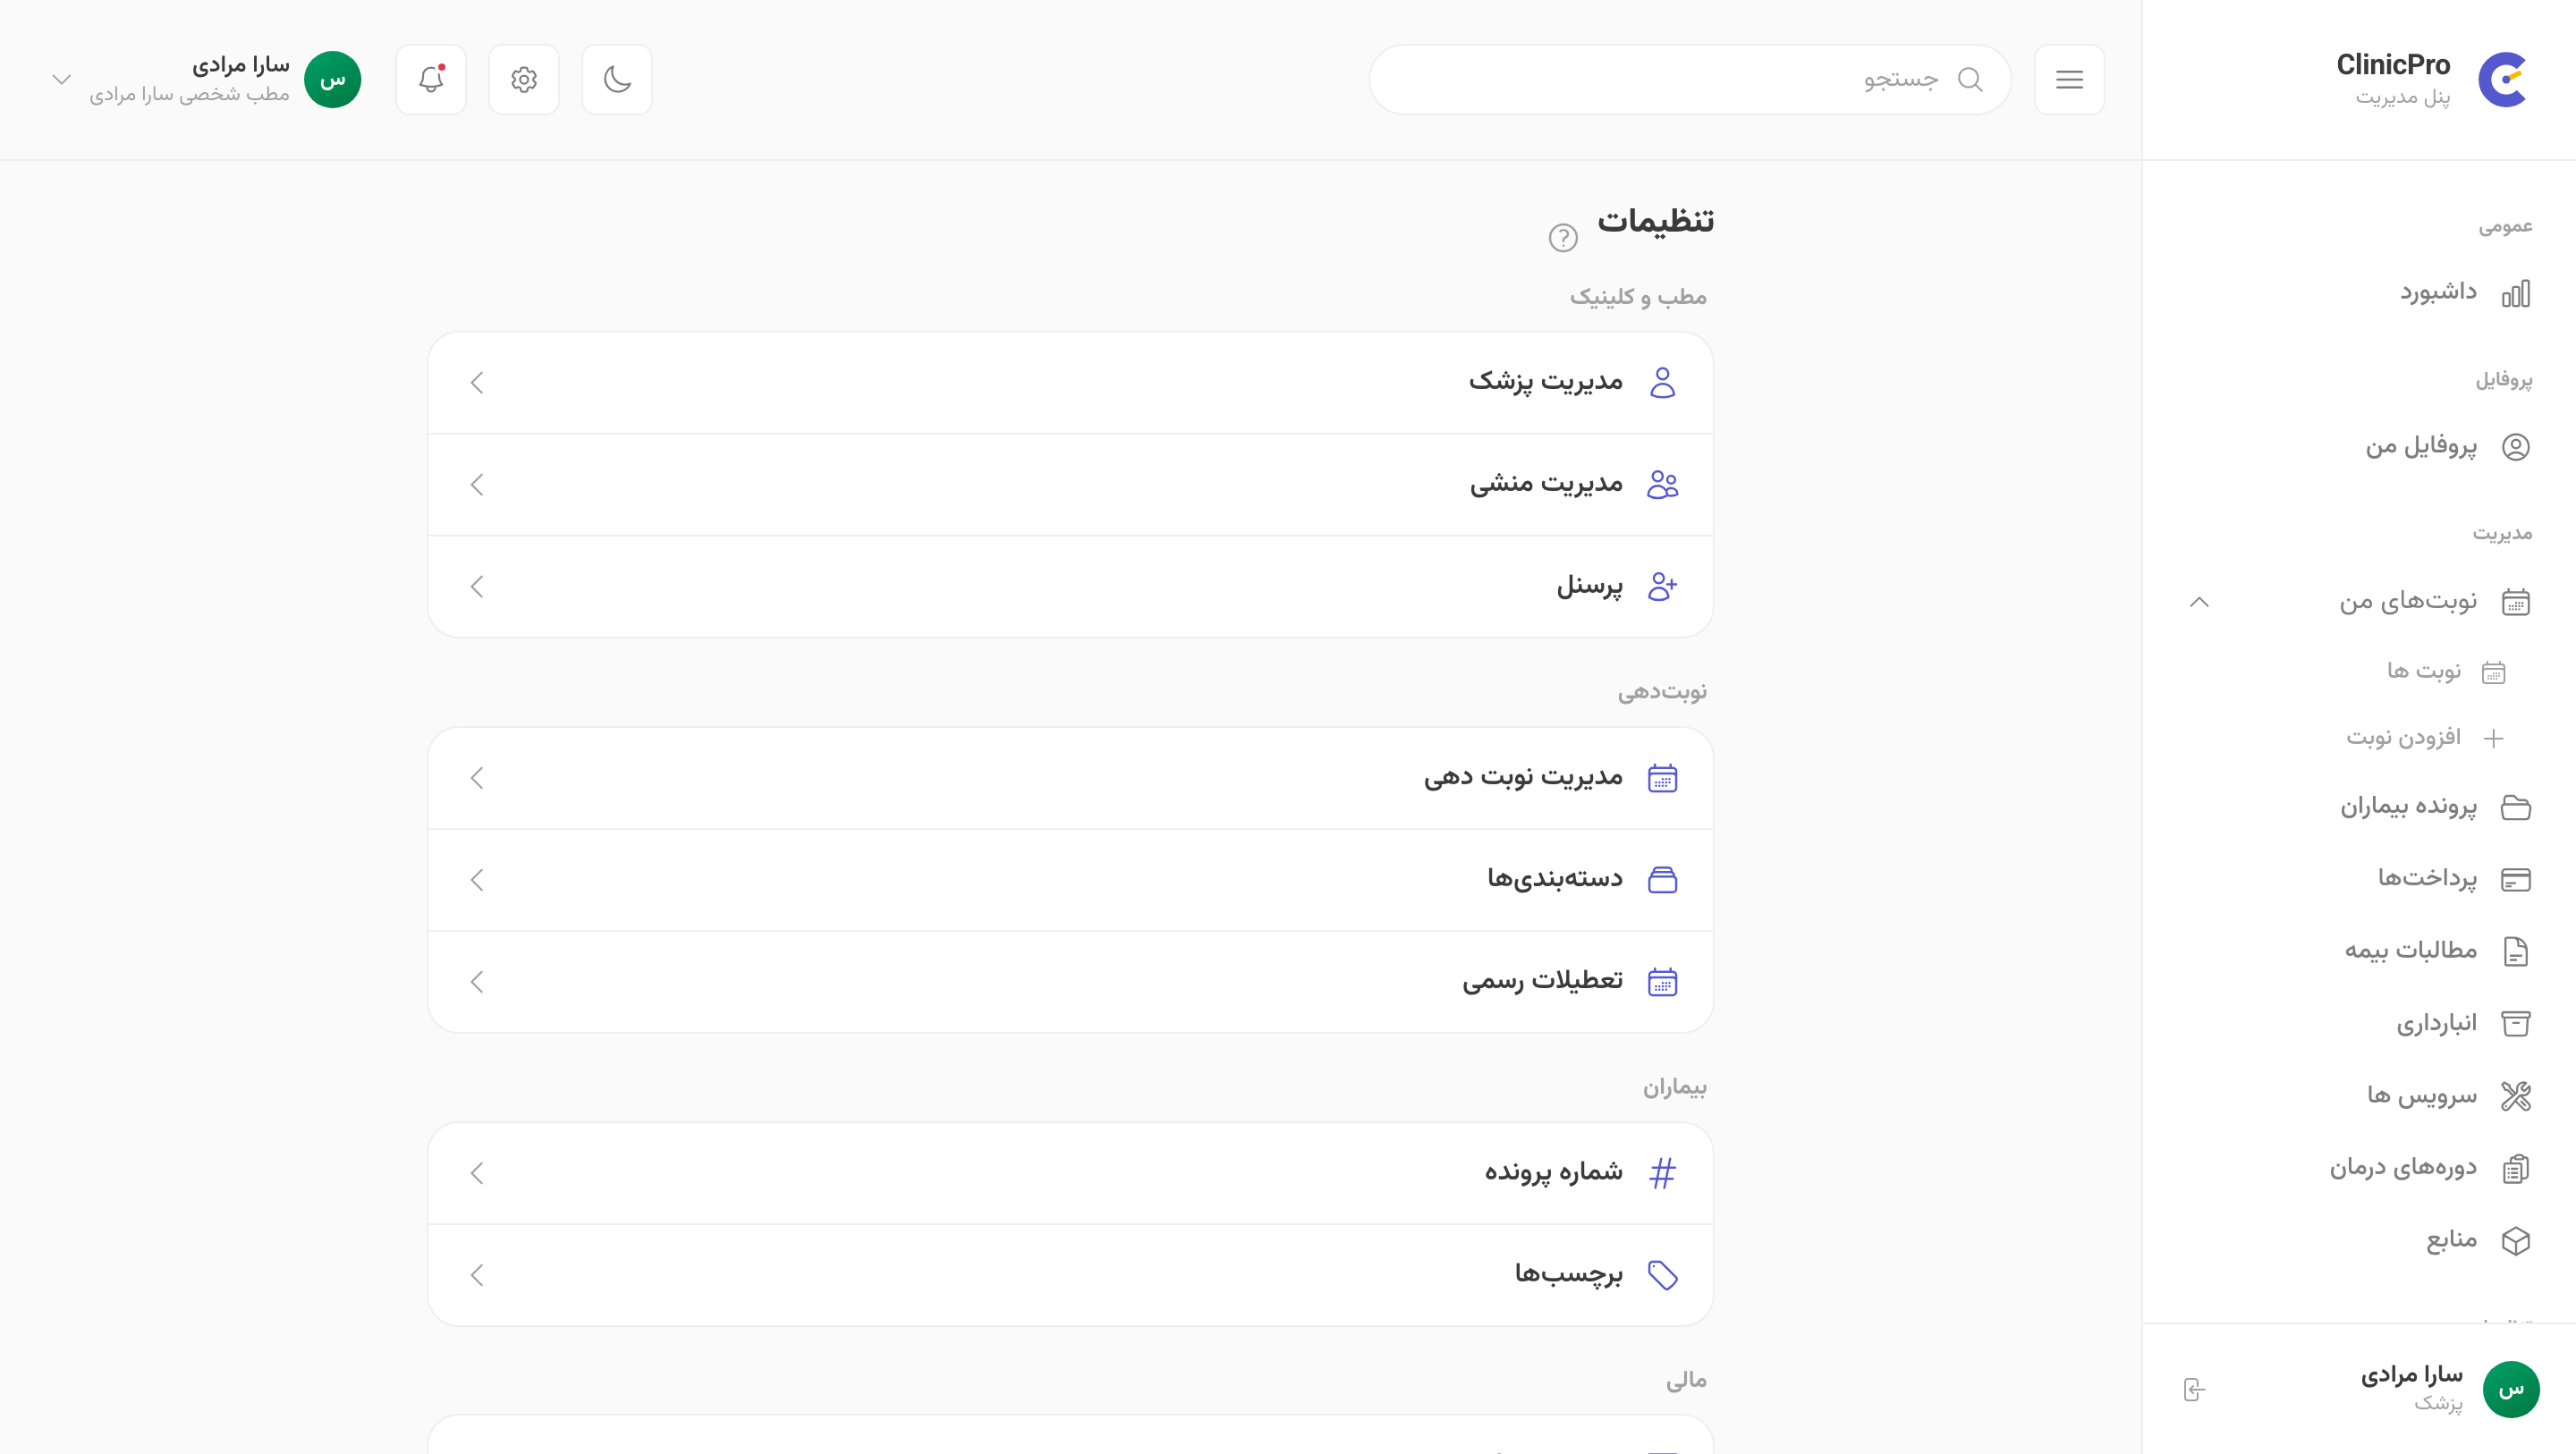Open انبارداری sidebar item
Image resolution: width=2576 pixels, height=1454 pixels.
tap(2359, 1023)
